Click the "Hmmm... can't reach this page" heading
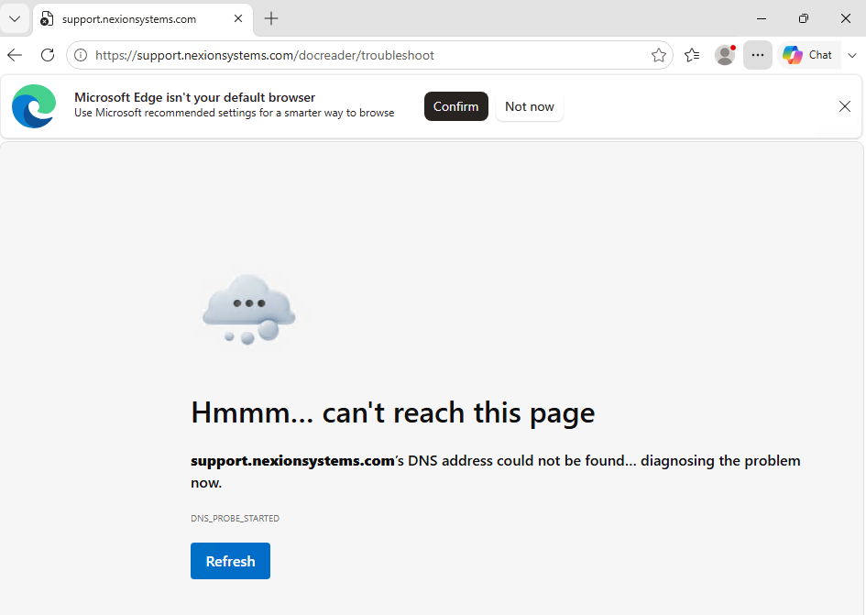This screenshot has height=615, width=866. [x=393, y=412]
